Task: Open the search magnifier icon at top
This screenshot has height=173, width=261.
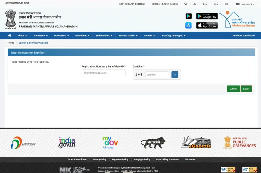Action: click(x=186, y=4)
